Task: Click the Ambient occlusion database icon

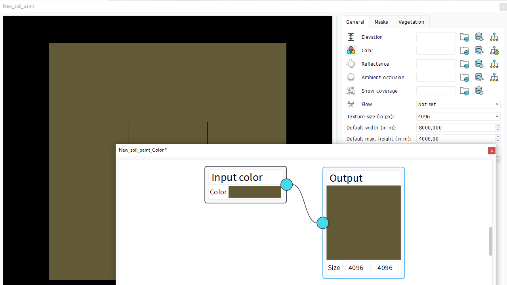Action: 479,77
